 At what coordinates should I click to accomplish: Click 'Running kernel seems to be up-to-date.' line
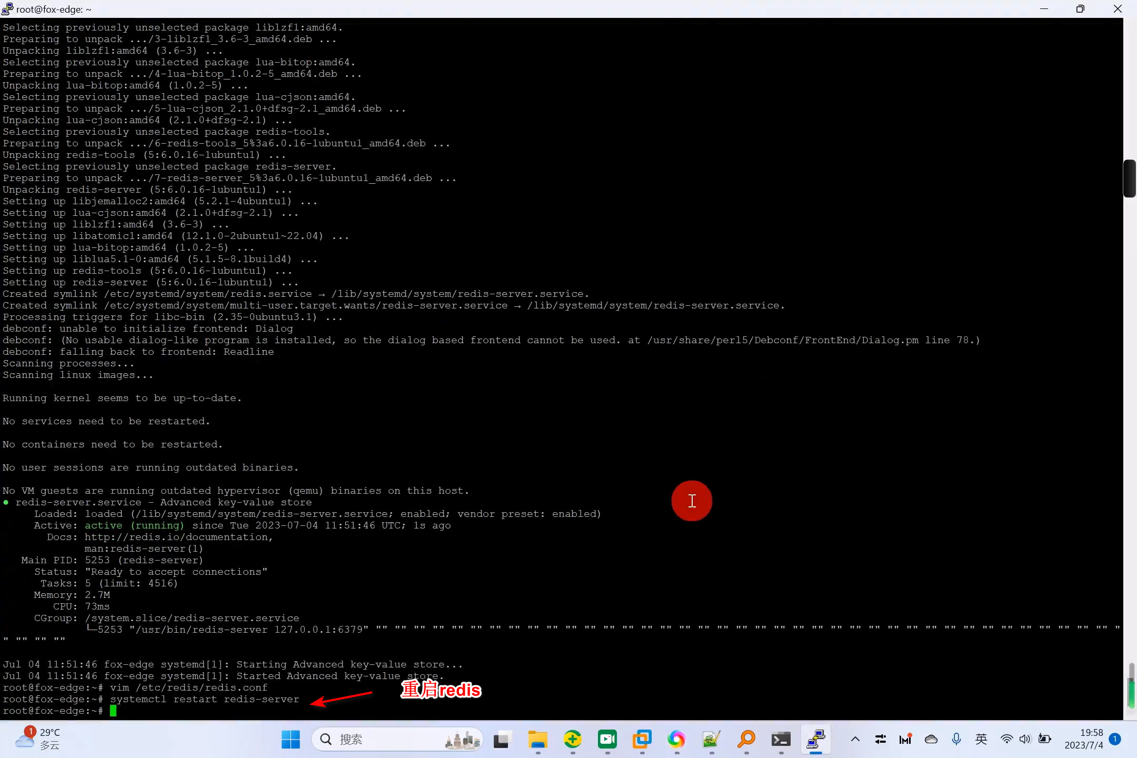coord(122,398)
